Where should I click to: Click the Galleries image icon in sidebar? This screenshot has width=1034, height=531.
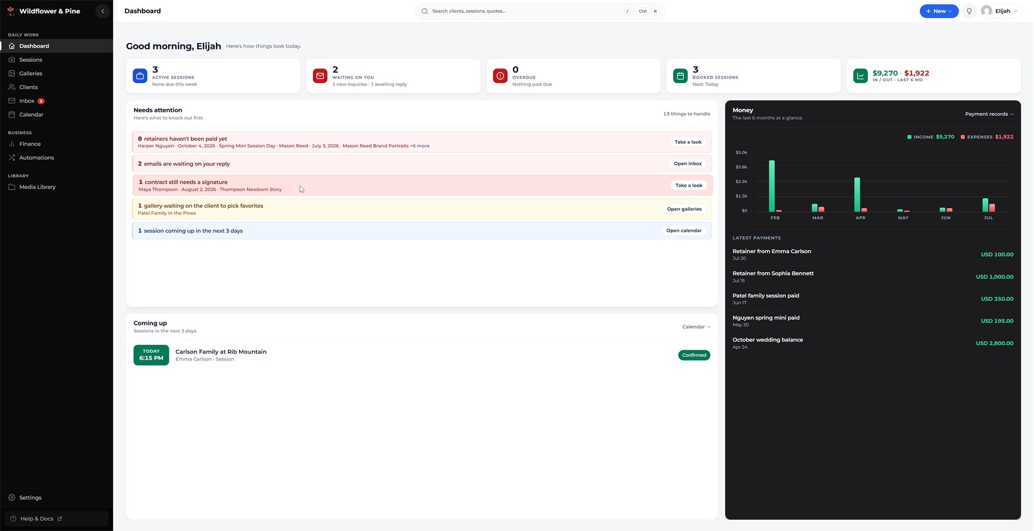tap(12, 73)
